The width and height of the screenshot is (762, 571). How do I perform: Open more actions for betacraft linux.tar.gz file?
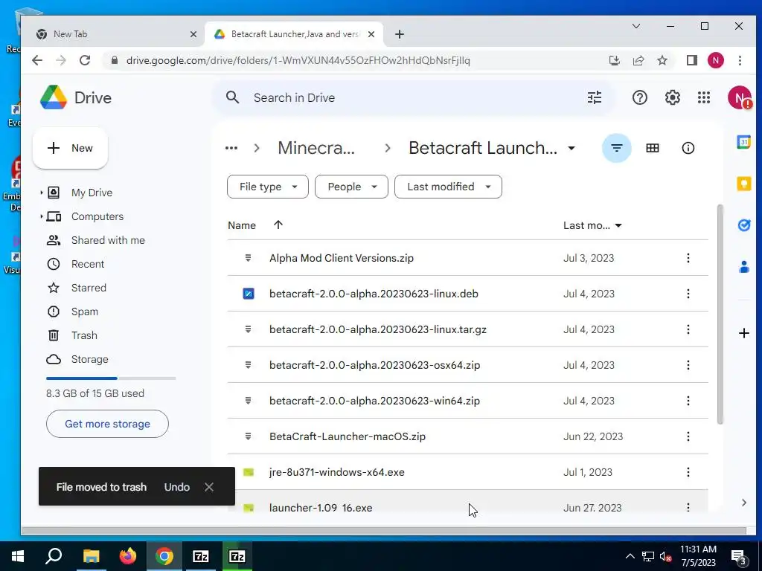pyautogui.click(x=688, y=329)
